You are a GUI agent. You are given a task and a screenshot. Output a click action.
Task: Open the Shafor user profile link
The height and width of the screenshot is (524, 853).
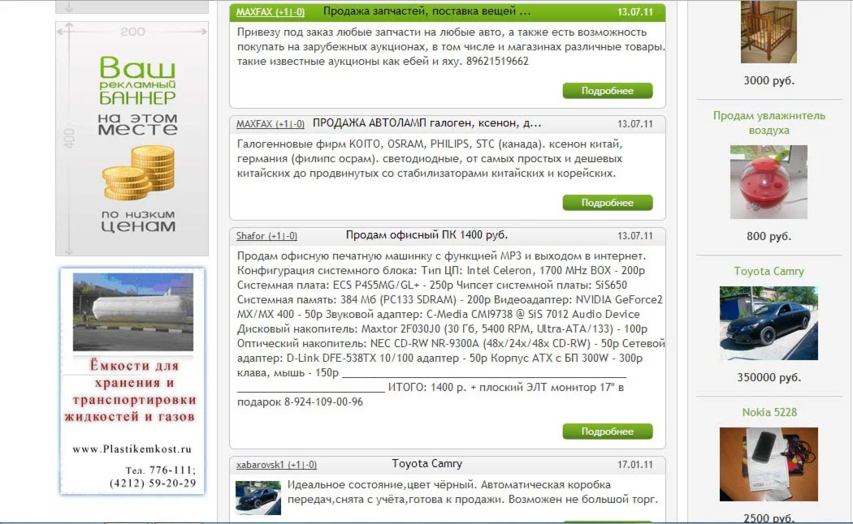266,236
